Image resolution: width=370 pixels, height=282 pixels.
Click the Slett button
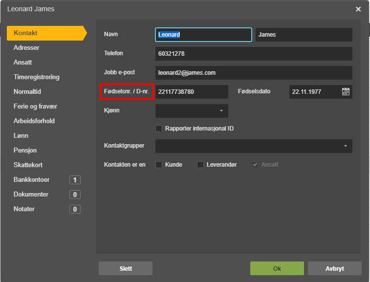pos(126,268)
